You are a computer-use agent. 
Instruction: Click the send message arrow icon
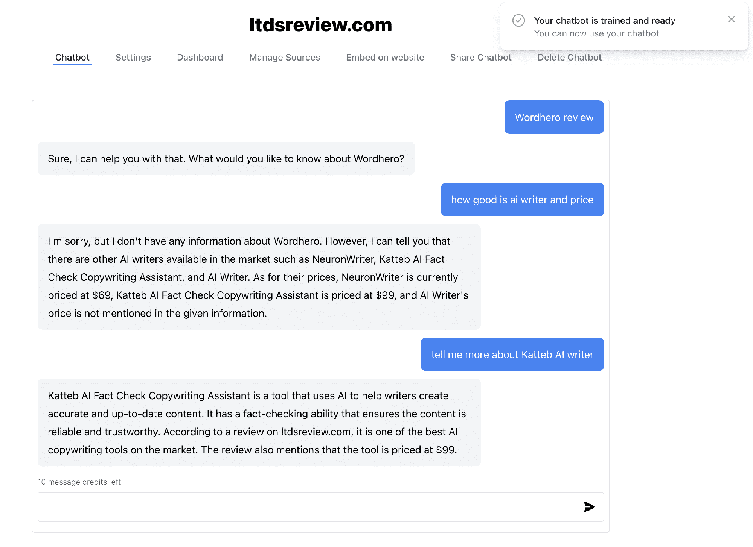pos(588,507)
